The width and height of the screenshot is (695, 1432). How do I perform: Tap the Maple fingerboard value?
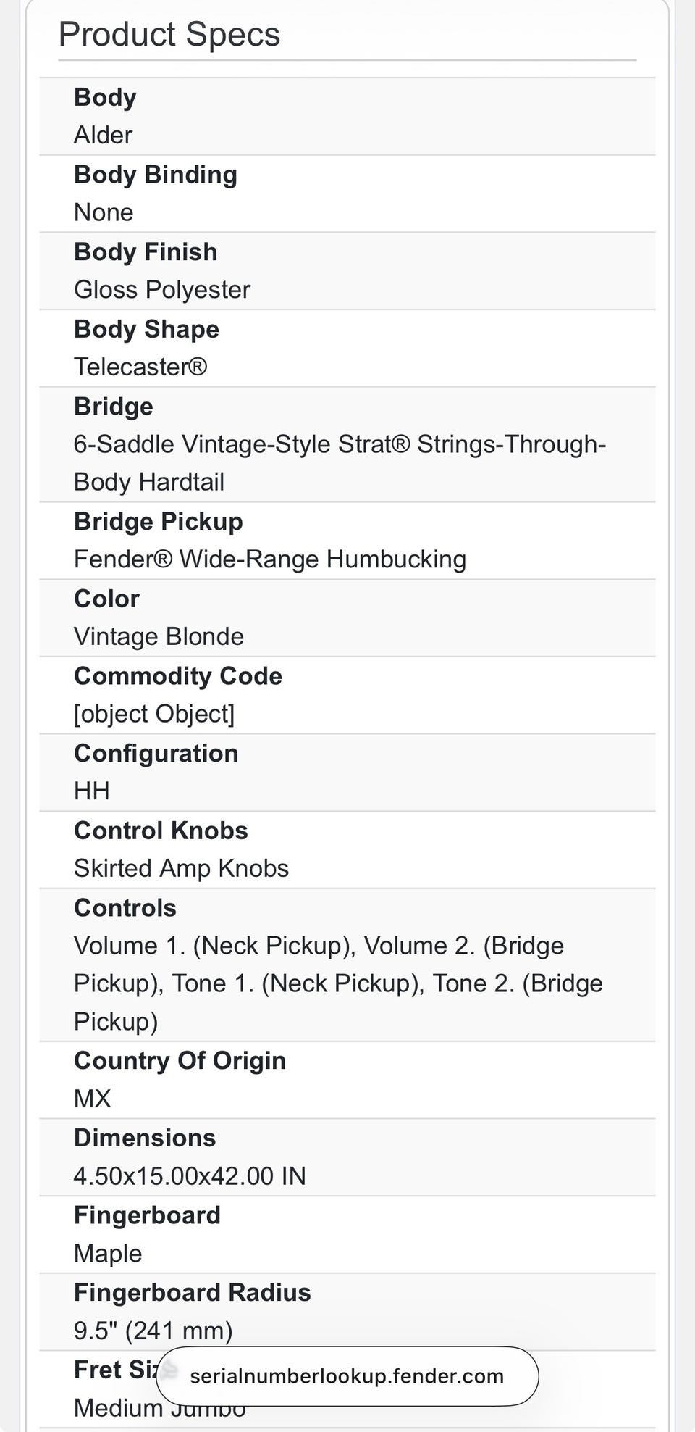tap(108, 1253)
